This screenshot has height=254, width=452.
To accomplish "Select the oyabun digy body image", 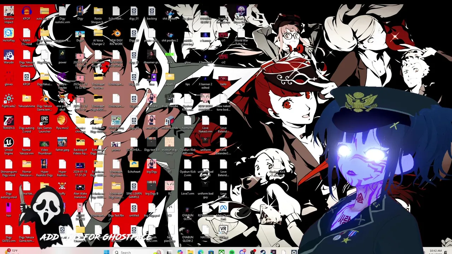I will coord(169,146).
